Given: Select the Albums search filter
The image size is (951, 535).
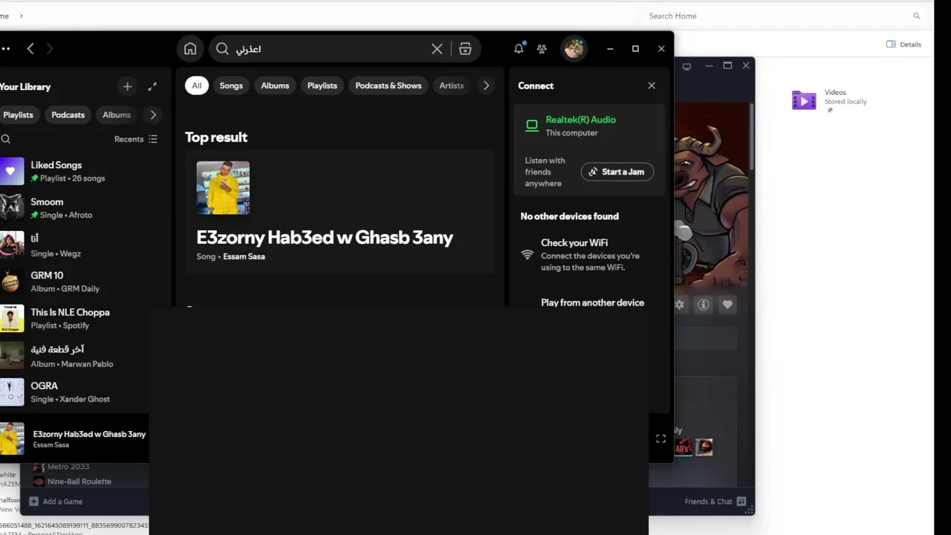Looking at the screenshot, I should pos(275,85).
